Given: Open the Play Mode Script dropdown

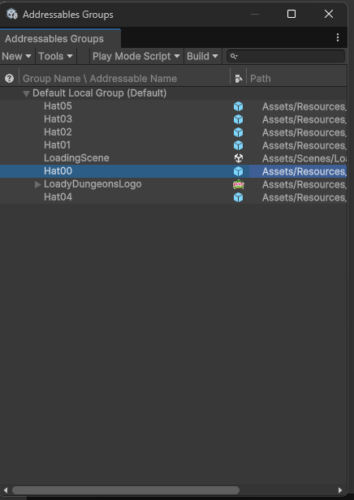Looking at the screenshot, I should 136,56.
